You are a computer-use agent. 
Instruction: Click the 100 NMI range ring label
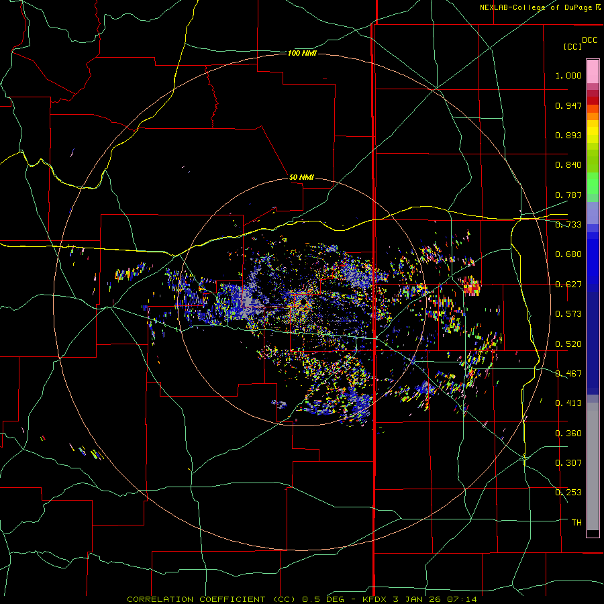(302, 53)
